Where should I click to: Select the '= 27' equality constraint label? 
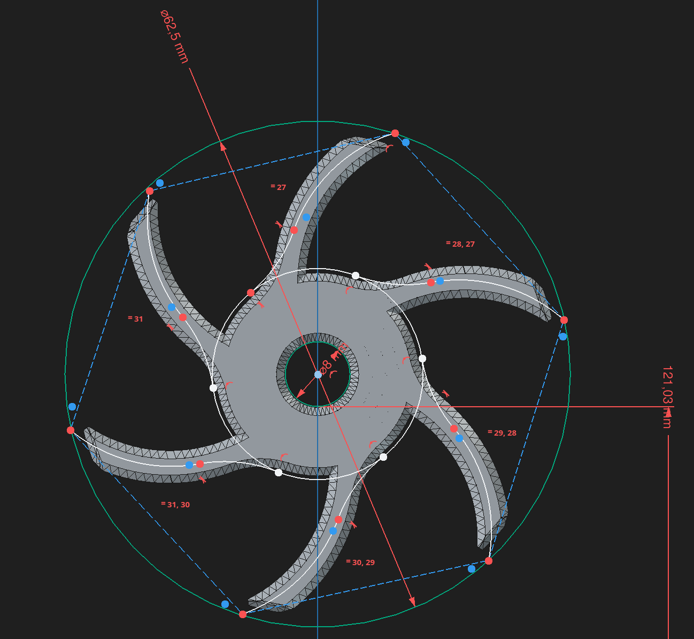[x=279, y=187]
